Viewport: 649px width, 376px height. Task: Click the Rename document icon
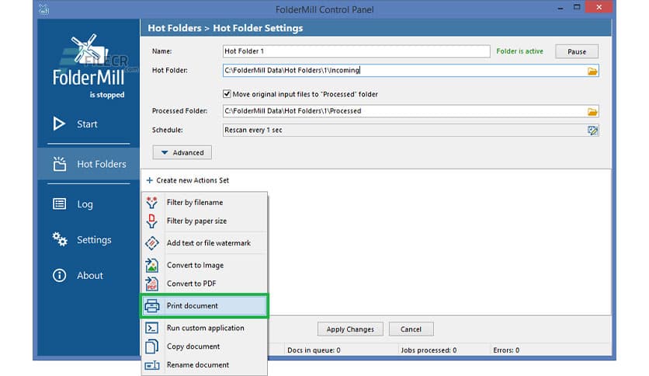click(x=152, y=365)
